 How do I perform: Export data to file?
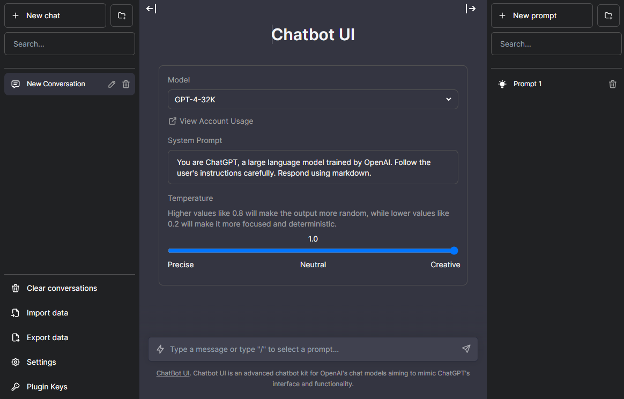pyautogui.click(x=70, y=337)
